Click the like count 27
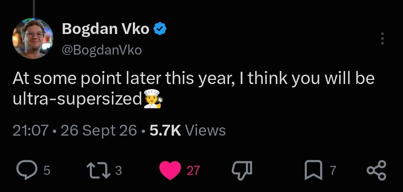The height and width of the screenshot is (192, 403). (193, 170)
